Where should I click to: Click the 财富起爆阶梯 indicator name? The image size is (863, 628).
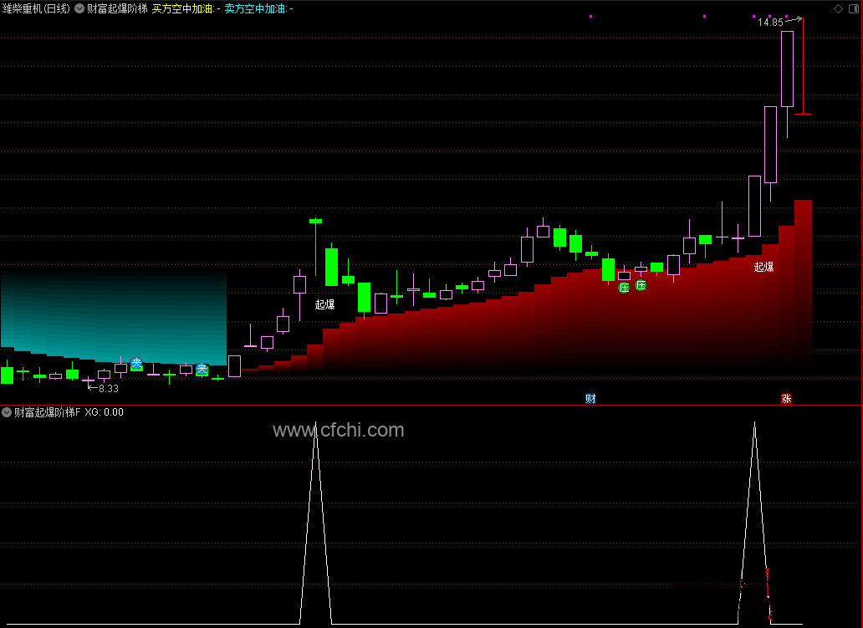(x=117, y=8)
